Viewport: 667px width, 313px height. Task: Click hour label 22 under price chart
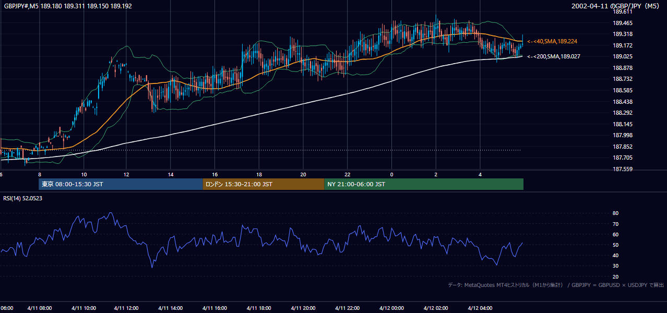pyautogui.click(x=348, y=174)
